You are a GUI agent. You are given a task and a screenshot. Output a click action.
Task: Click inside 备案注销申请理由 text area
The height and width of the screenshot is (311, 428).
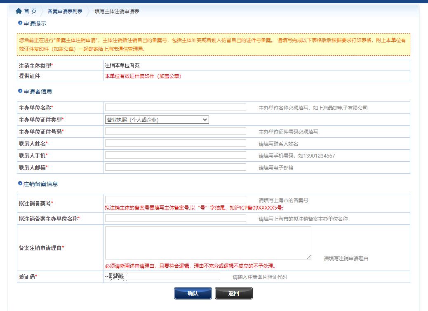click(208, 243)
